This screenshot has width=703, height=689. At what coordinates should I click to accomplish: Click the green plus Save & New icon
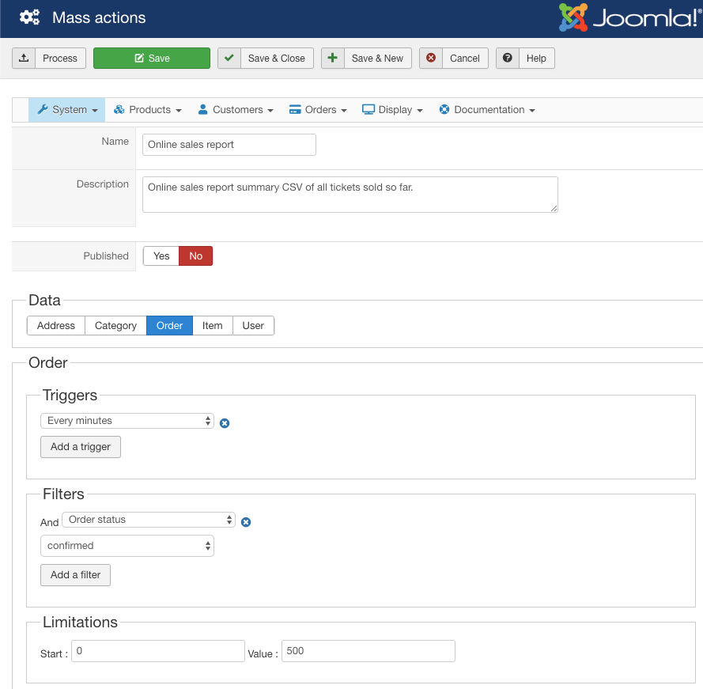coord(333,58)
